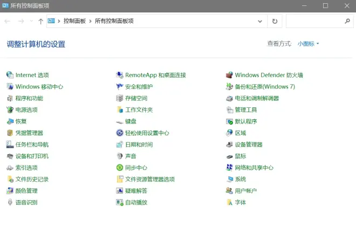This screenshot has width=356, height=233.
Task: Expand the 小图标 view mode dropdown
Action: coord(308,44)
